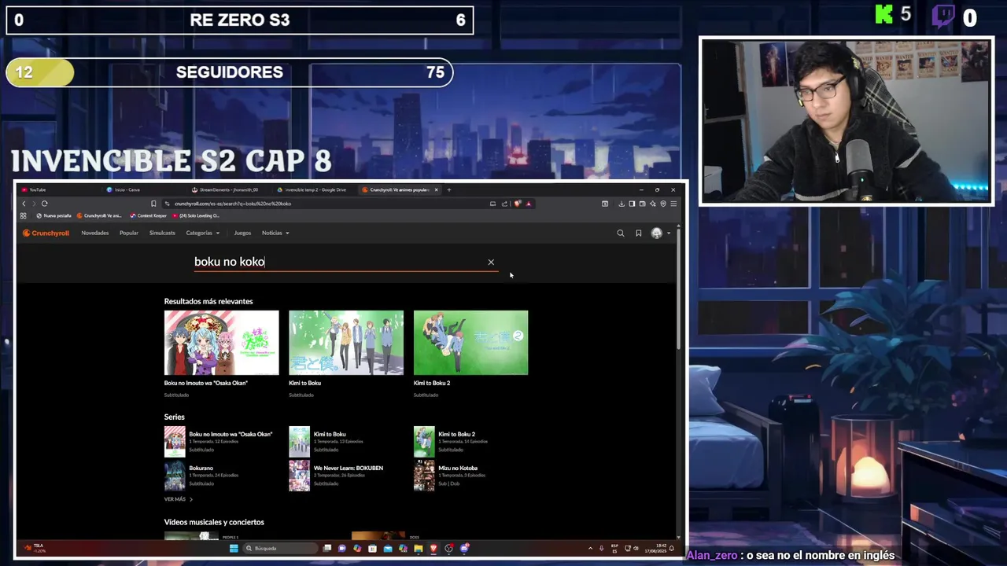Open Discord on the taskbar
Viewport: 1007px width, 566px height.
(x=463, y=548)
